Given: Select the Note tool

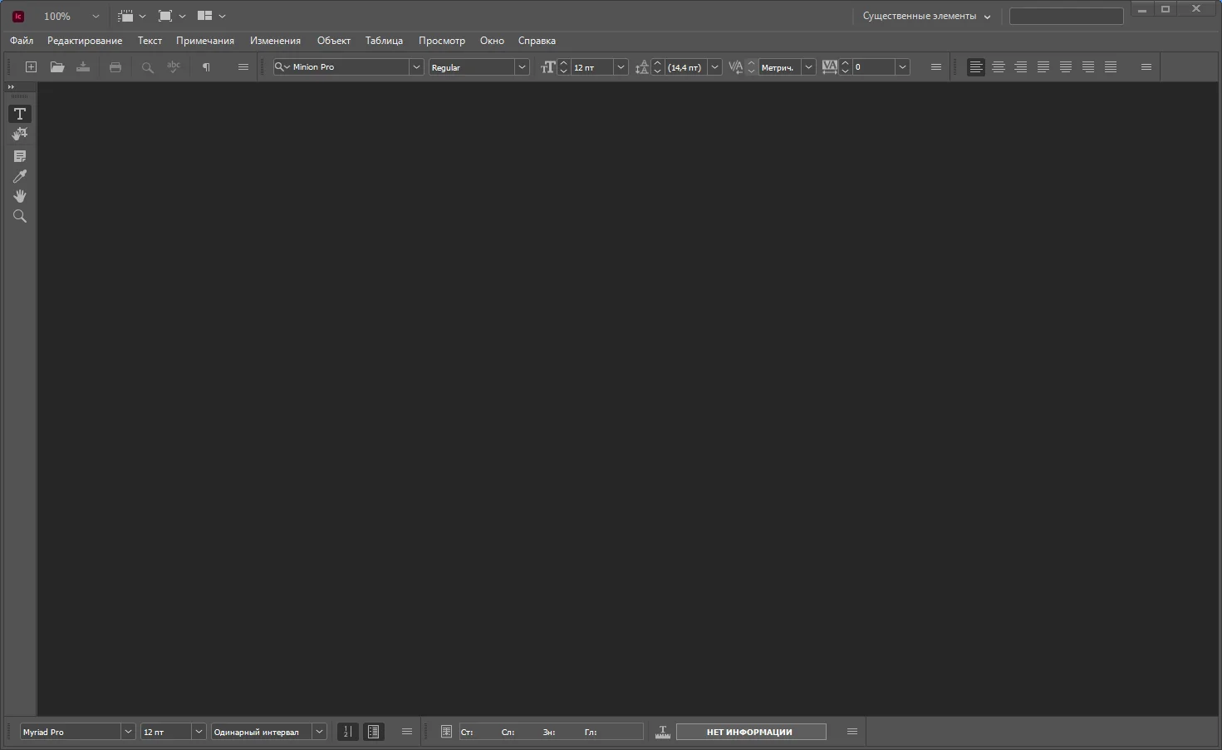Looking at the screenshot, I should [20, 156].
